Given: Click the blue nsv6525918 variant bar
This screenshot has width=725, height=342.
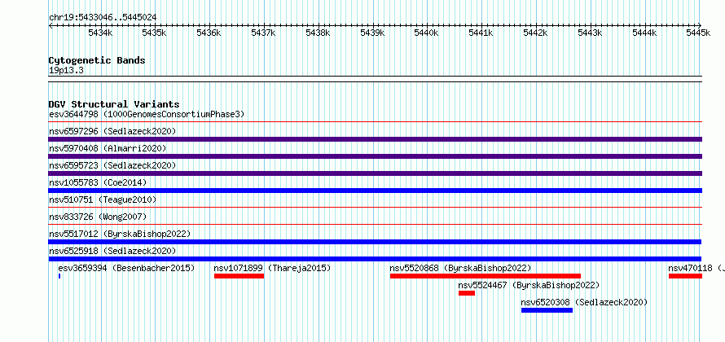Looking at the screenshot, I should (x=375, y=259).
